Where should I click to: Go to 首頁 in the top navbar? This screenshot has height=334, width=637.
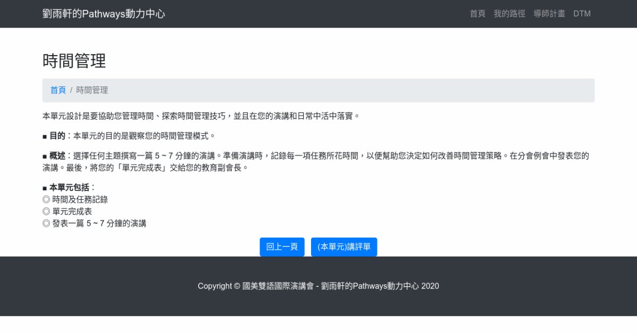pyautogui.click(x=477, y=14)
